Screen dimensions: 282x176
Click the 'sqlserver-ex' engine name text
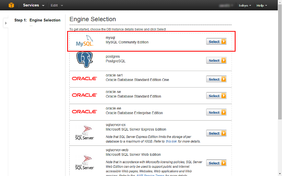pyautogui.click(x=116, y=125)
